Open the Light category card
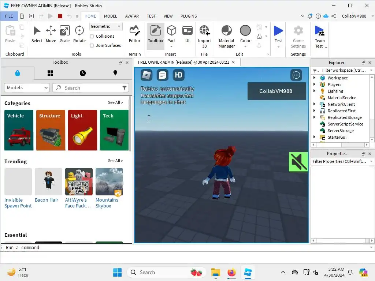This screenshot has width=375, height=281. pyautogui.click(x=82, y=130)
